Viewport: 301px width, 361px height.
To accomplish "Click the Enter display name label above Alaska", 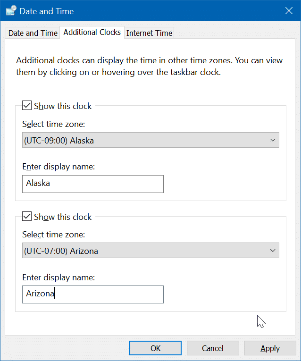I will [59, 167].
